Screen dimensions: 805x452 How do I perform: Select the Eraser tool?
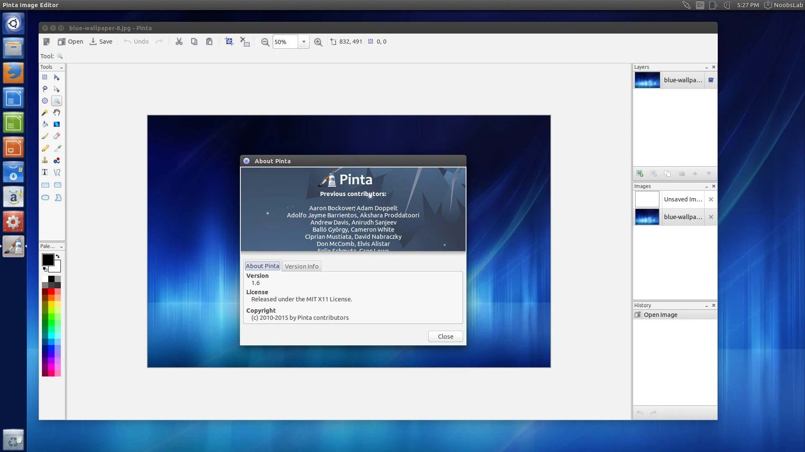[x=57, y=136]
